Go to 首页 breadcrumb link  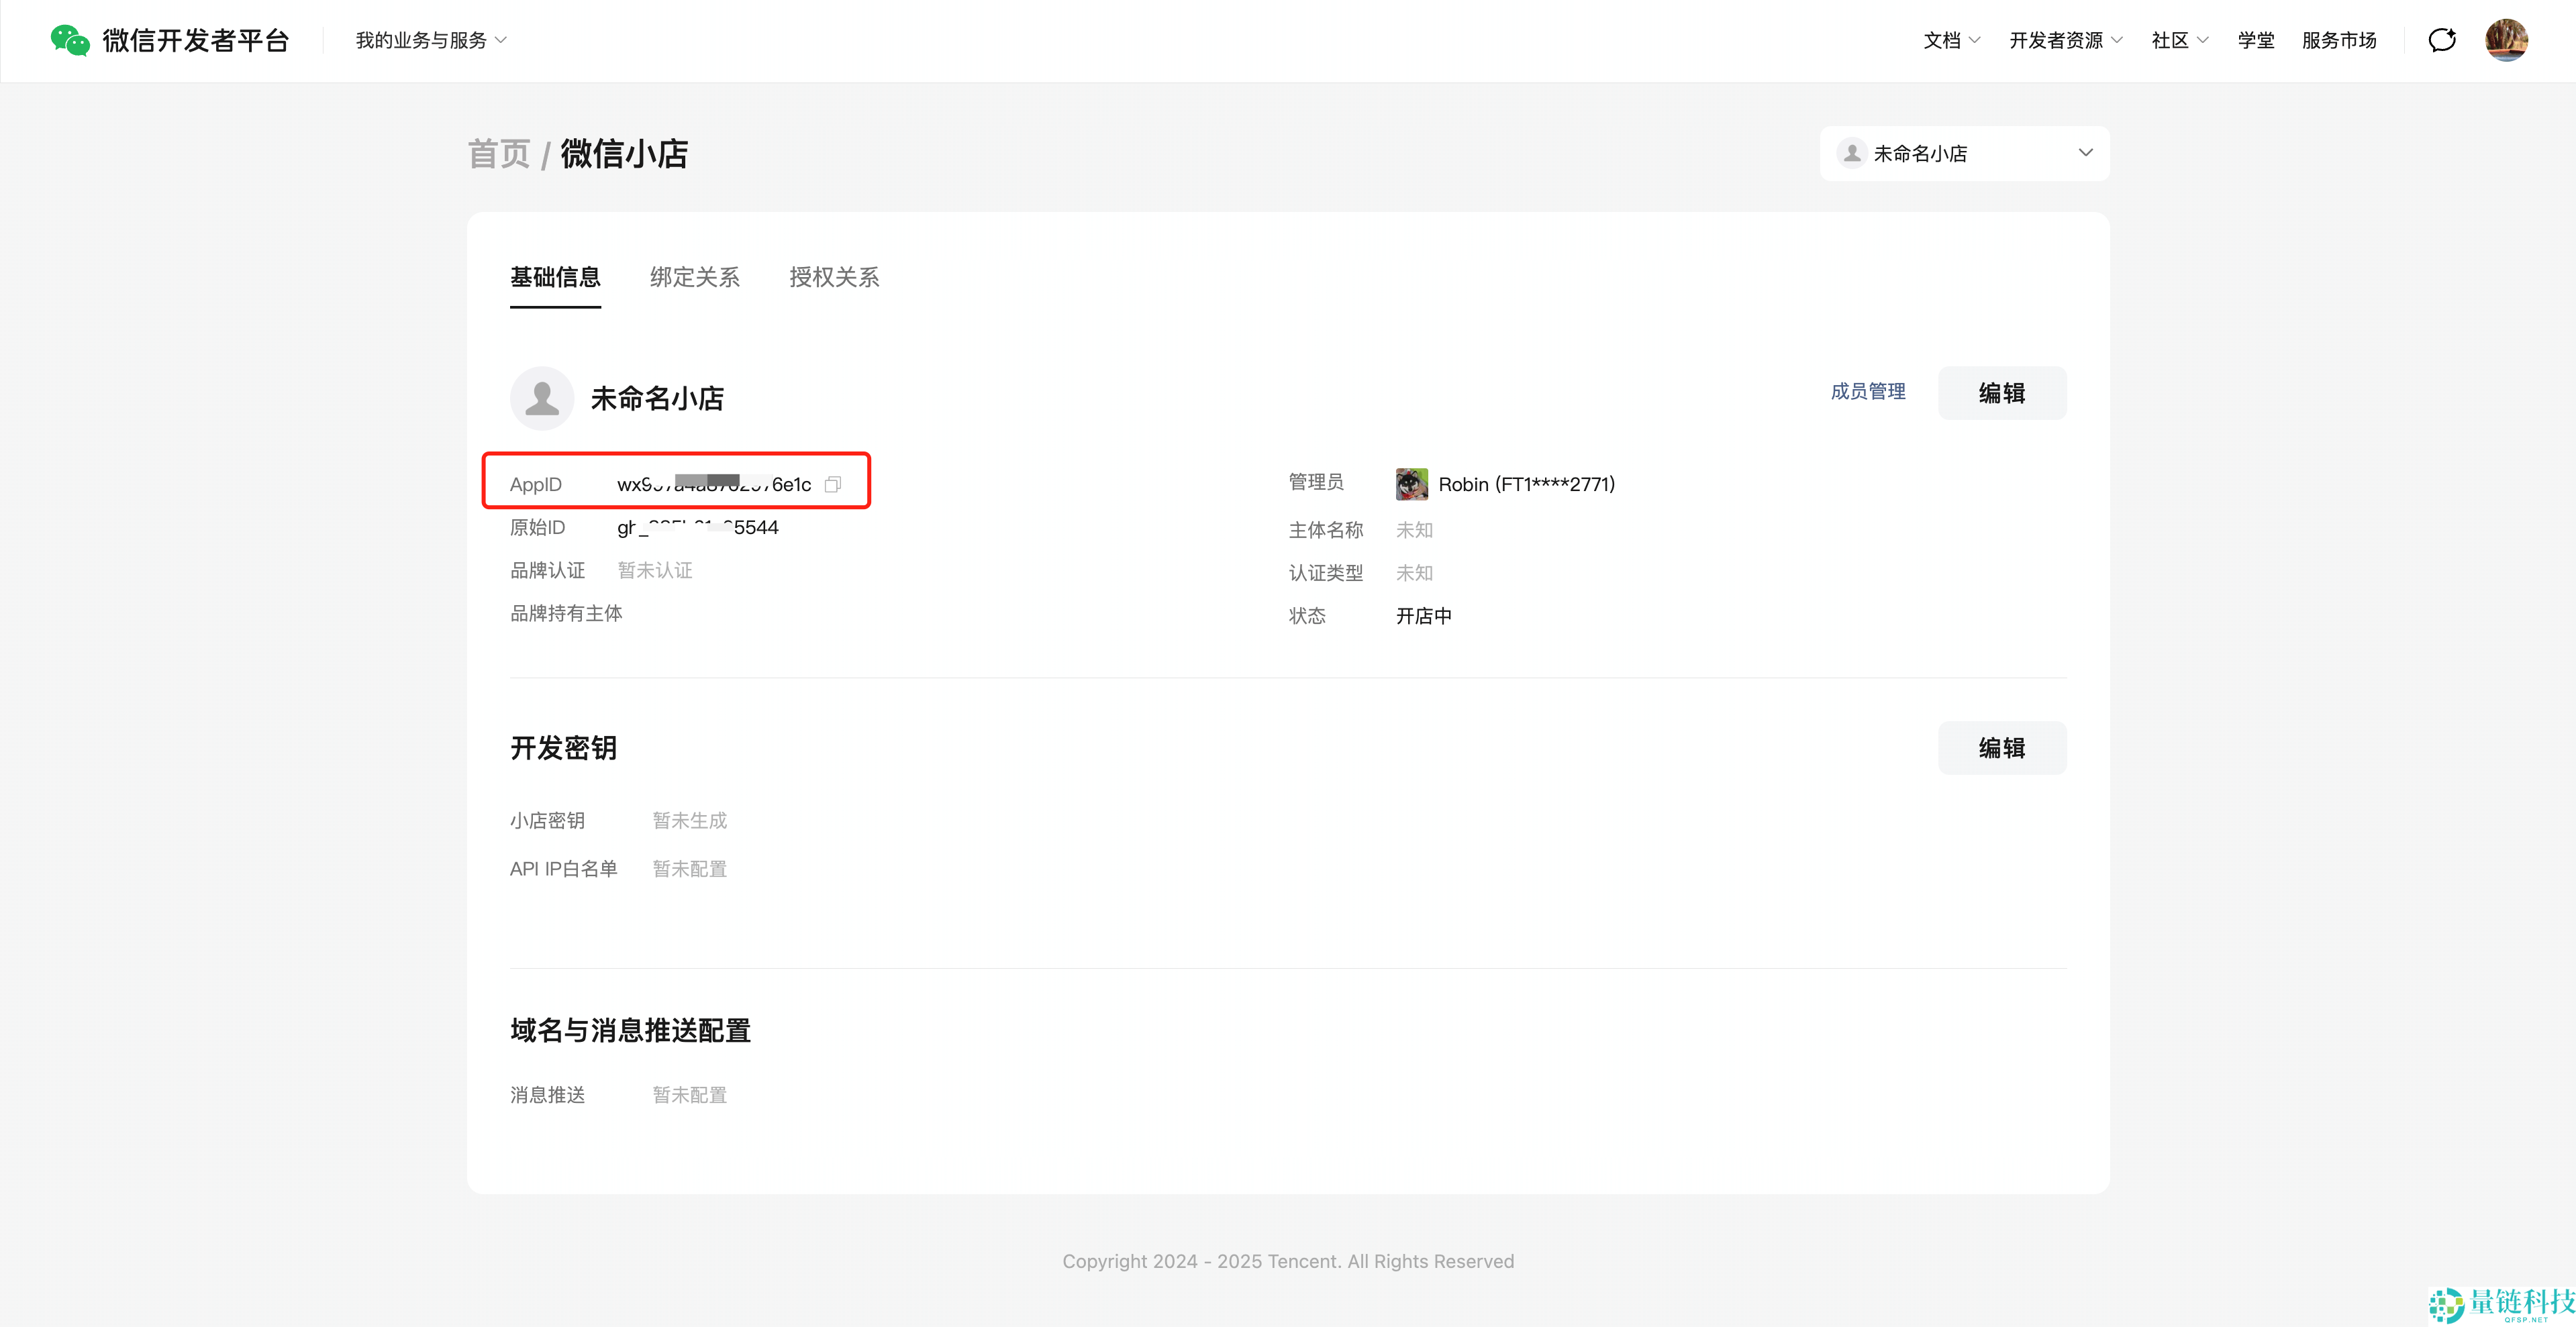pyautogui.click(x=499, y=154)
